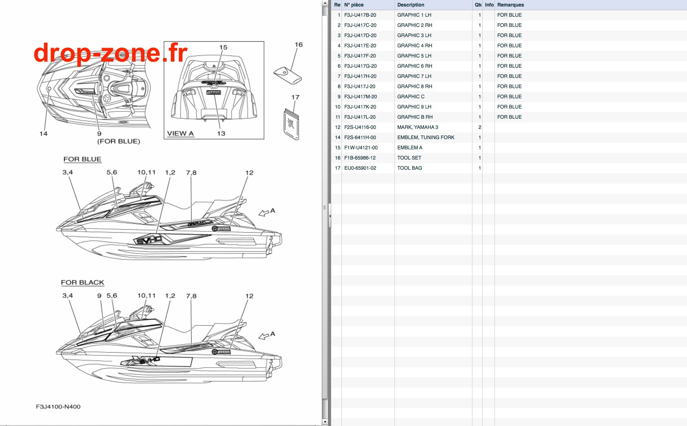
Task: Select the GRAPHIC 6 RH description
Action: coord(414,66)
